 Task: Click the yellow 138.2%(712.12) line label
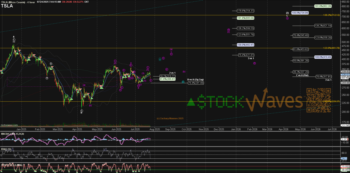tap(331, 15)
